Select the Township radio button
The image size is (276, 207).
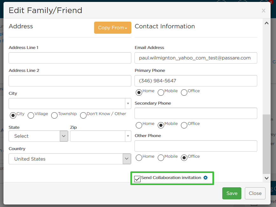(54, 115)
